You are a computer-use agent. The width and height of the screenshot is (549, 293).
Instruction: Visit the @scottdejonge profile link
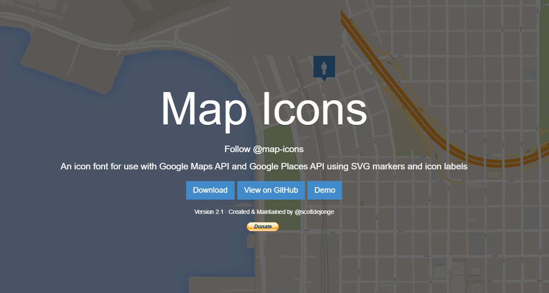(314, 212)
